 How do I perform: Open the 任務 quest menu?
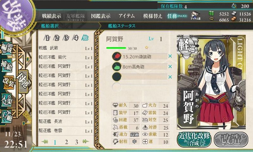click(177, 16)
